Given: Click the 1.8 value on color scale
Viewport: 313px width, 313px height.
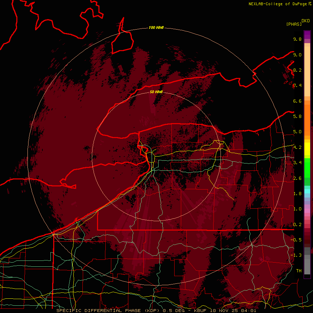Looking at the screenshot, I should click(297, 194).
